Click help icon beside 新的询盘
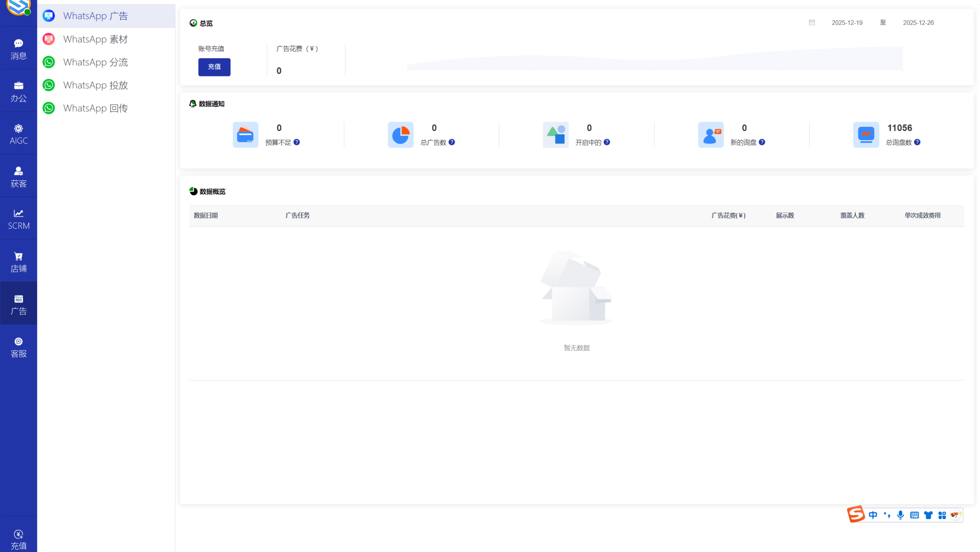The height and width of the screenshot is (552, 980). coord(762,142)
